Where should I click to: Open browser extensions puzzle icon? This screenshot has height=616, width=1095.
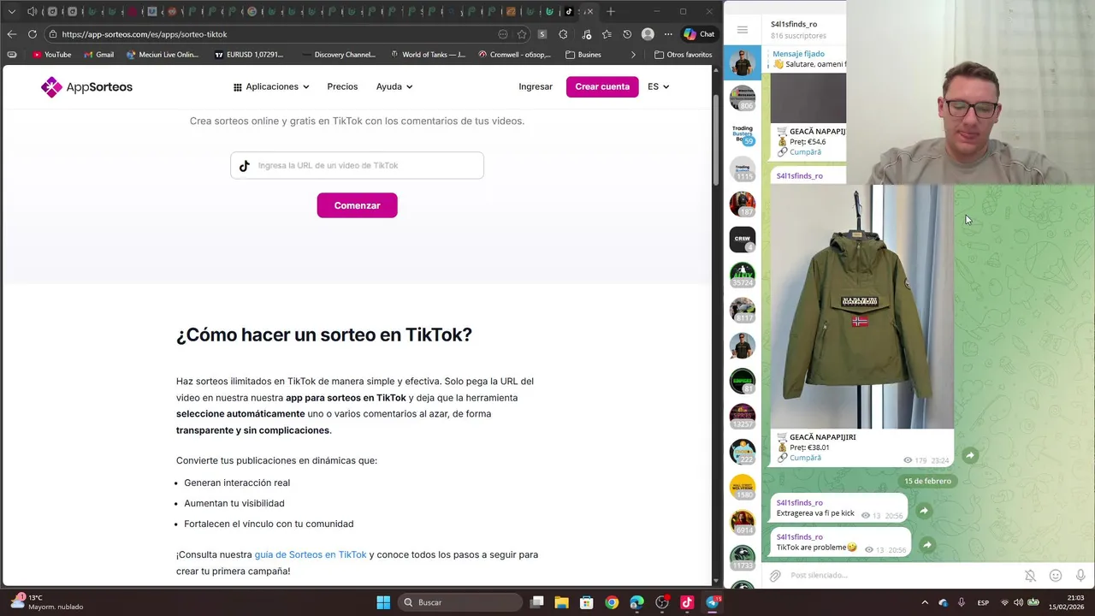[x=563, y=34]
